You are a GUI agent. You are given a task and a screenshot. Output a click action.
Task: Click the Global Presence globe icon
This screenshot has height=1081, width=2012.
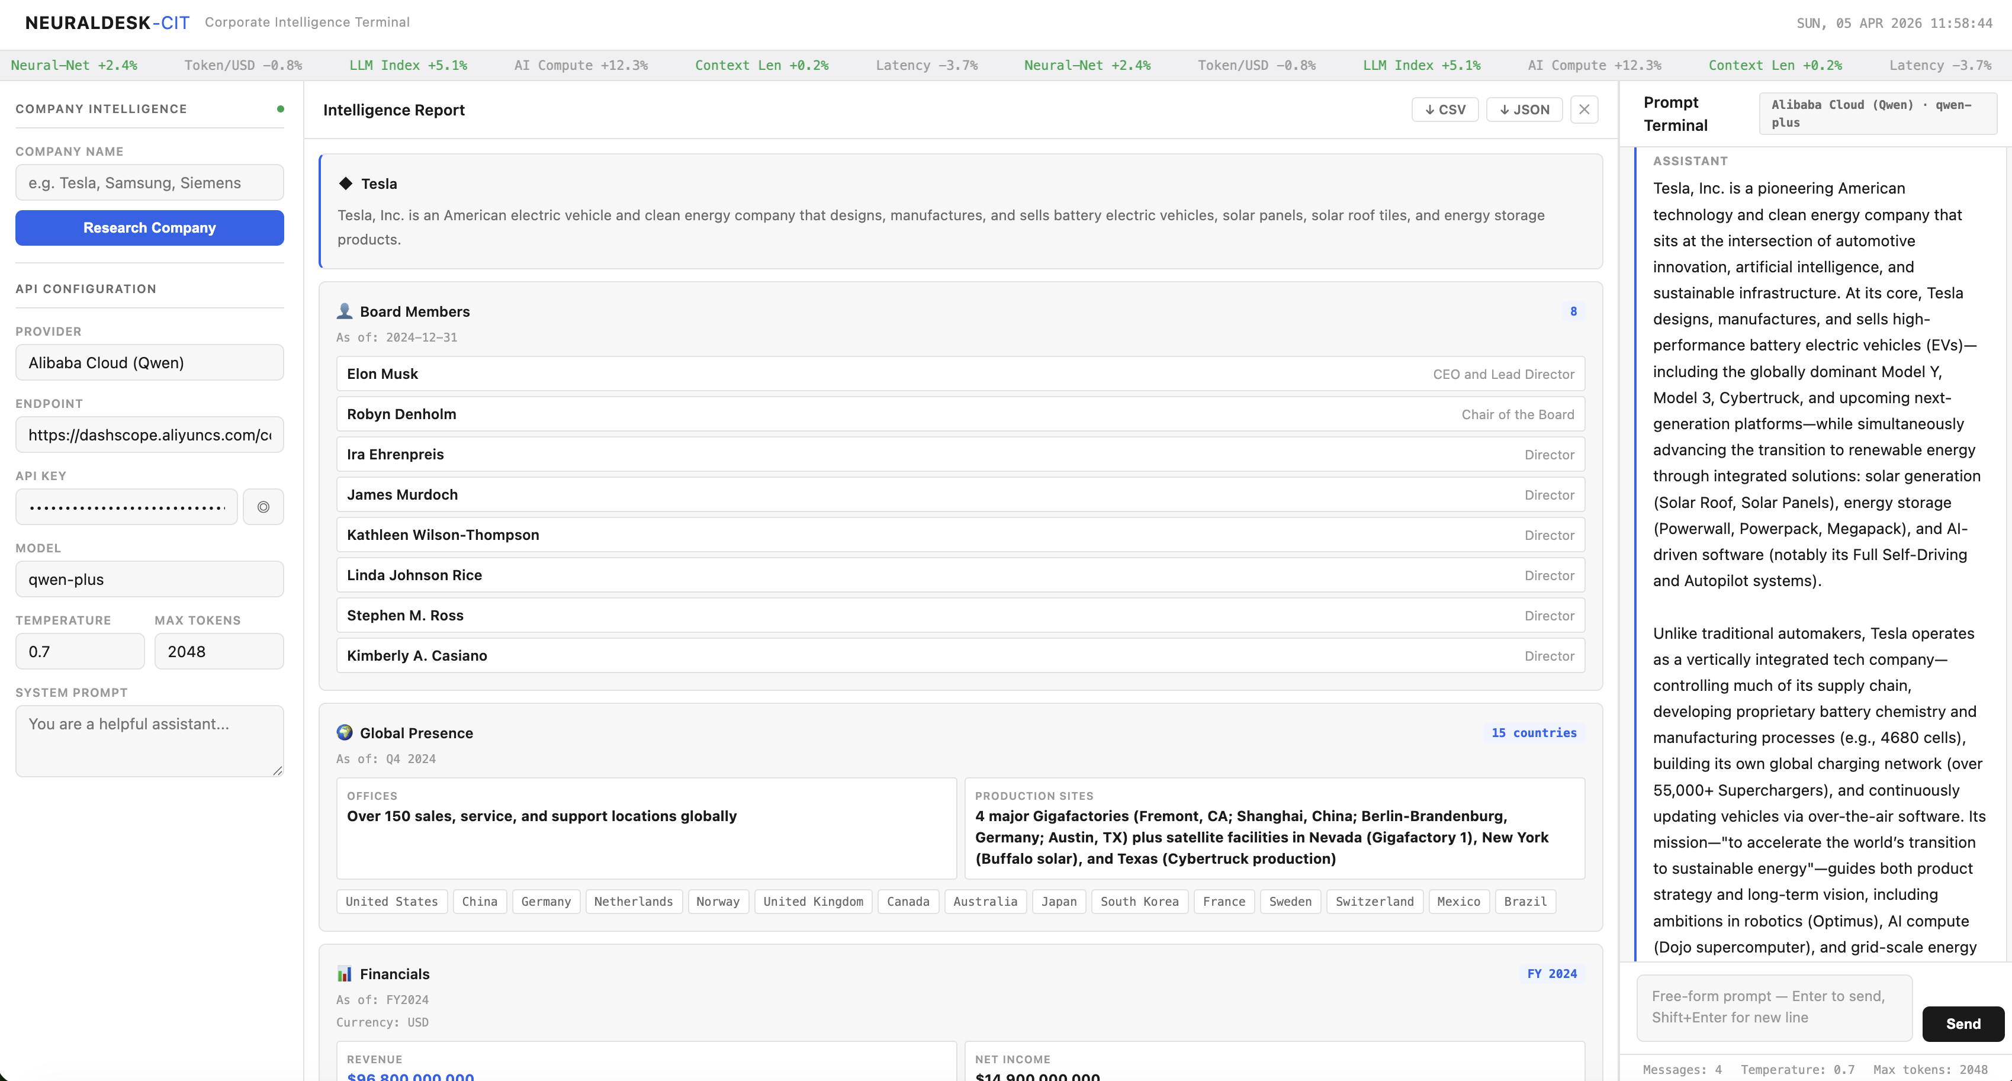coord(345,733)
